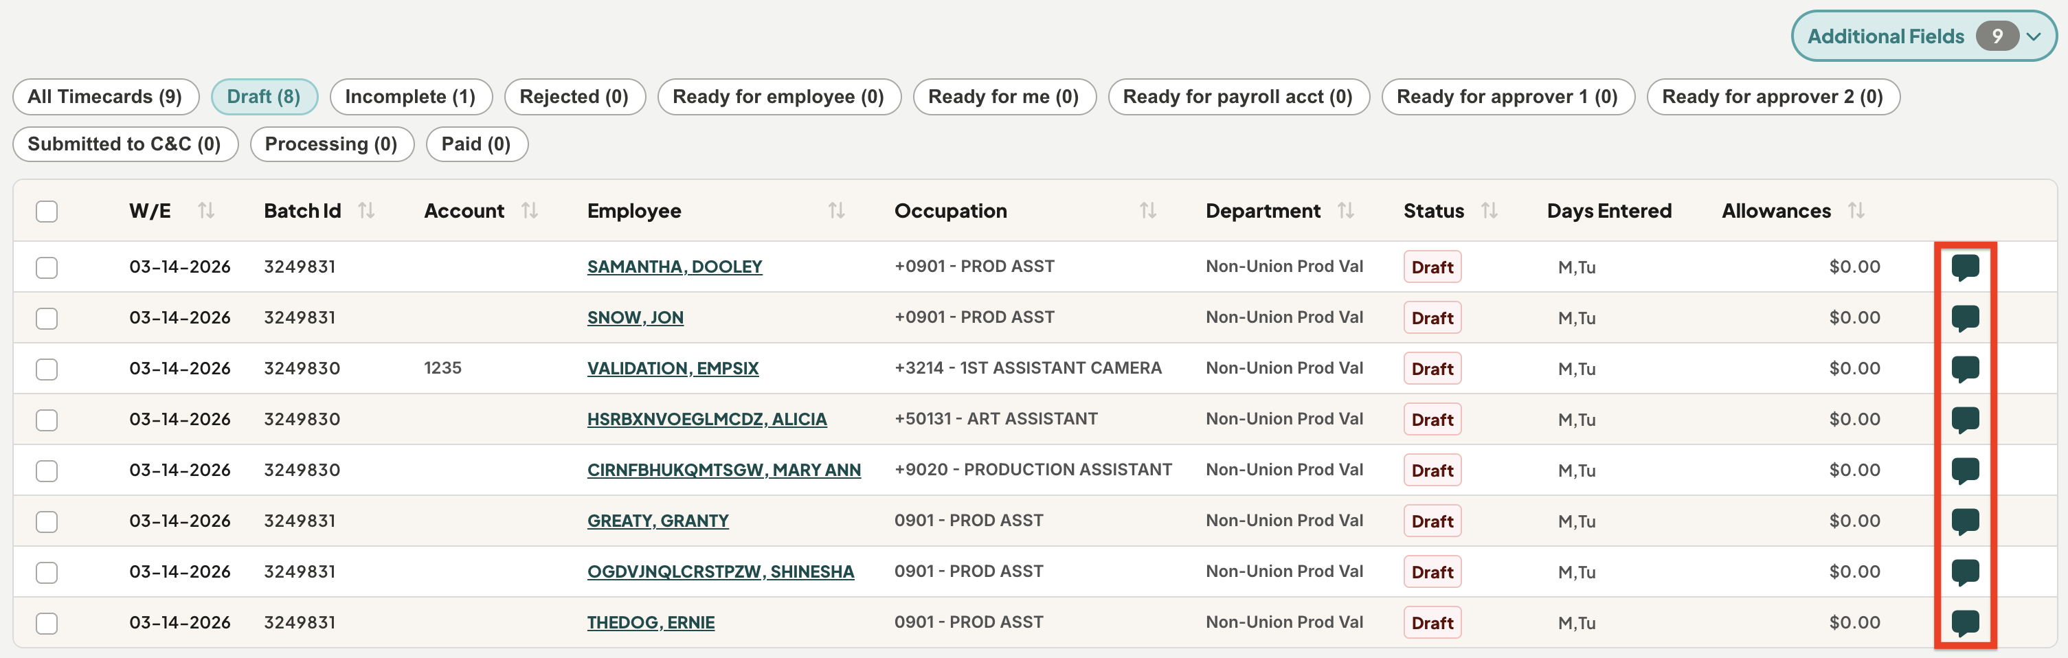Image resolution: width=2068 pixels, height=658 pixels.
Task: Open comment icon on Greaty, Granty row
Action: coord(1965,521)
